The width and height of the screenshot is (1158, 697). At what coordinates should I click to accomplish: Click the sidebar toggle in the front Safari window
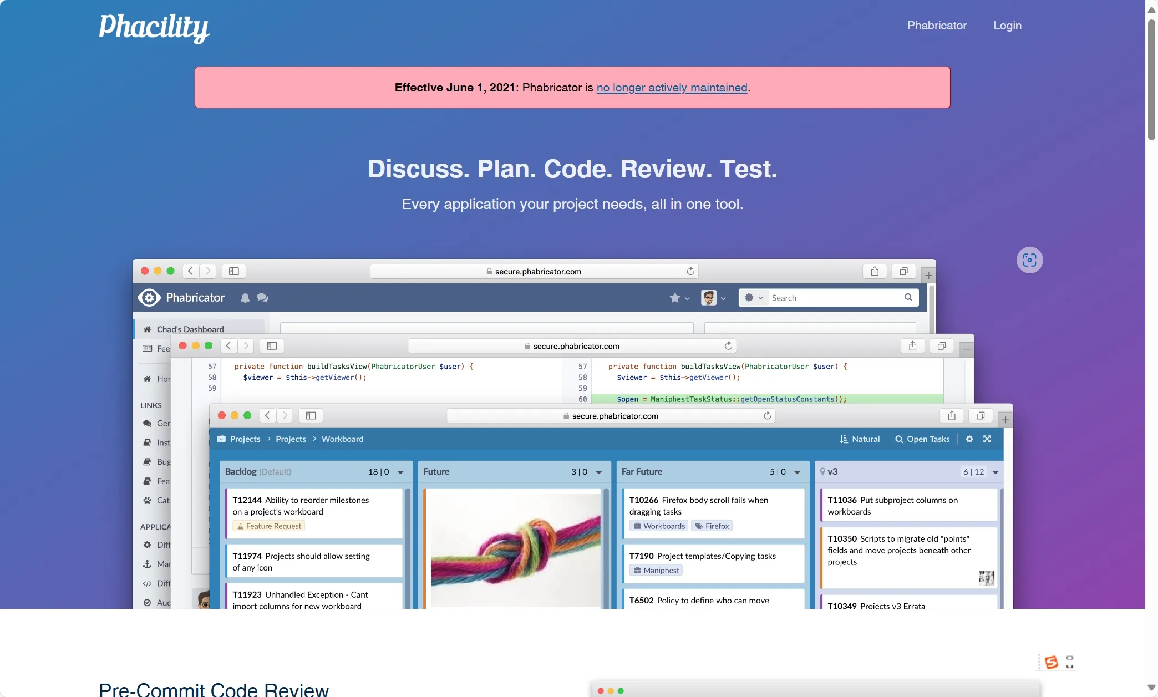[x=311, y=415]
